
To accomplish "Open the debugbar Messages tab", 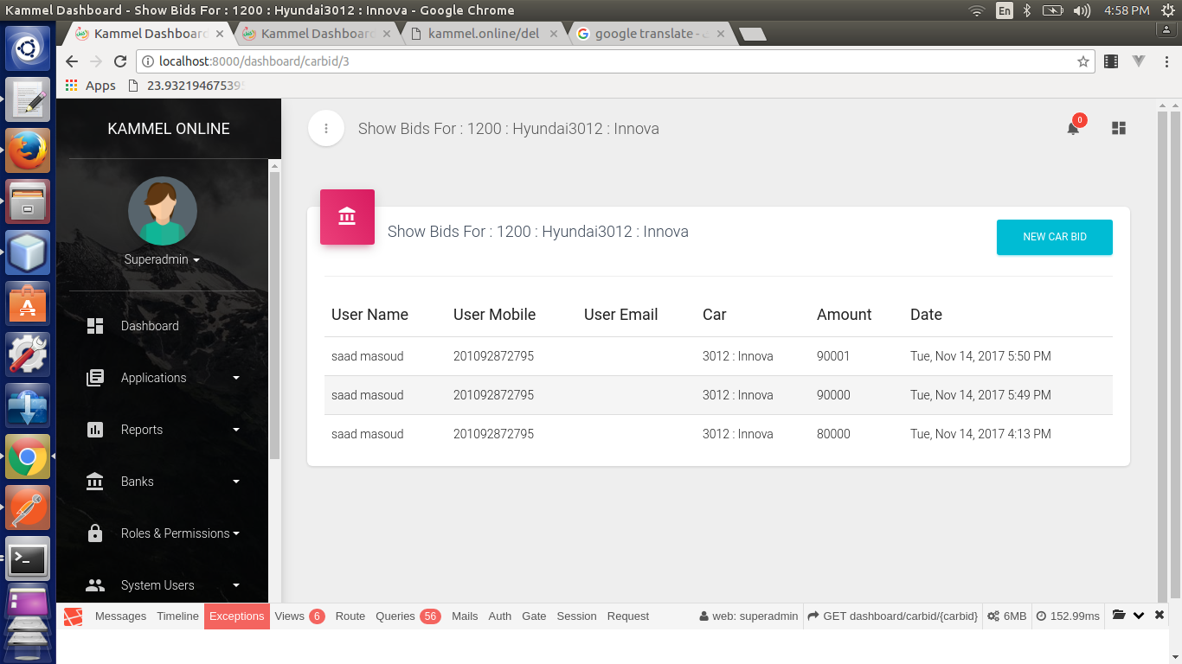I will pyautogui.click(x=120, y=616).
